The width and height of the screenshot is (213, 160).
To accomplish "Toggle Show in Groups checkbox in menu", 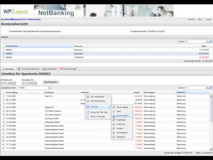I will (x=88, y=116).
